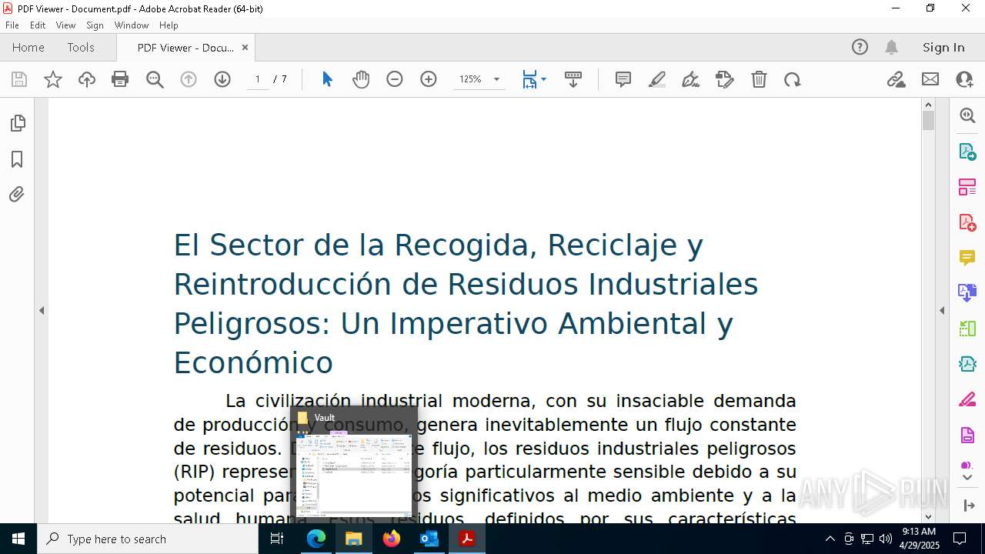
Task: Open Microsoft Edge from taskbar
Action: tap(316, 539)
